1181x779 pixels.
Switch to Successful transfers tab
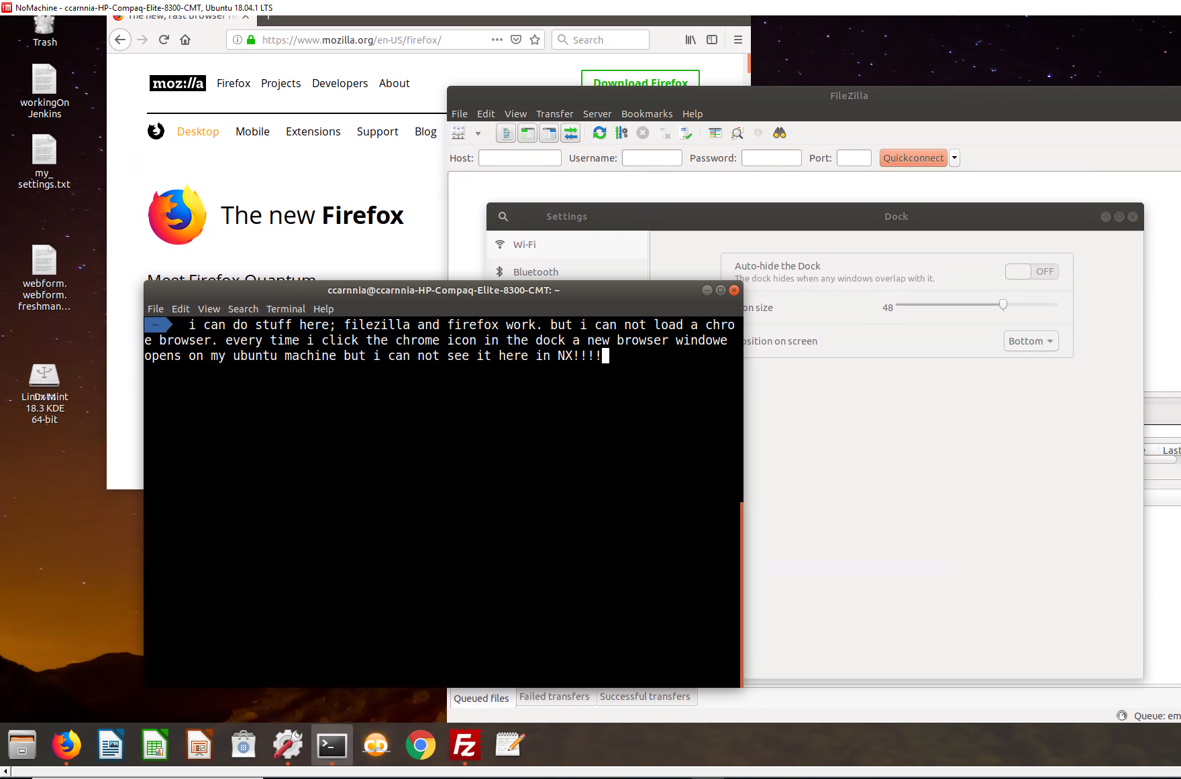point(645,697)
